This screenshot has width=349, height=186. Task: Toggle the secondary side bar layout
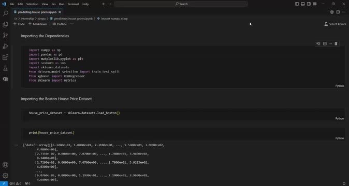pos(309,4)
